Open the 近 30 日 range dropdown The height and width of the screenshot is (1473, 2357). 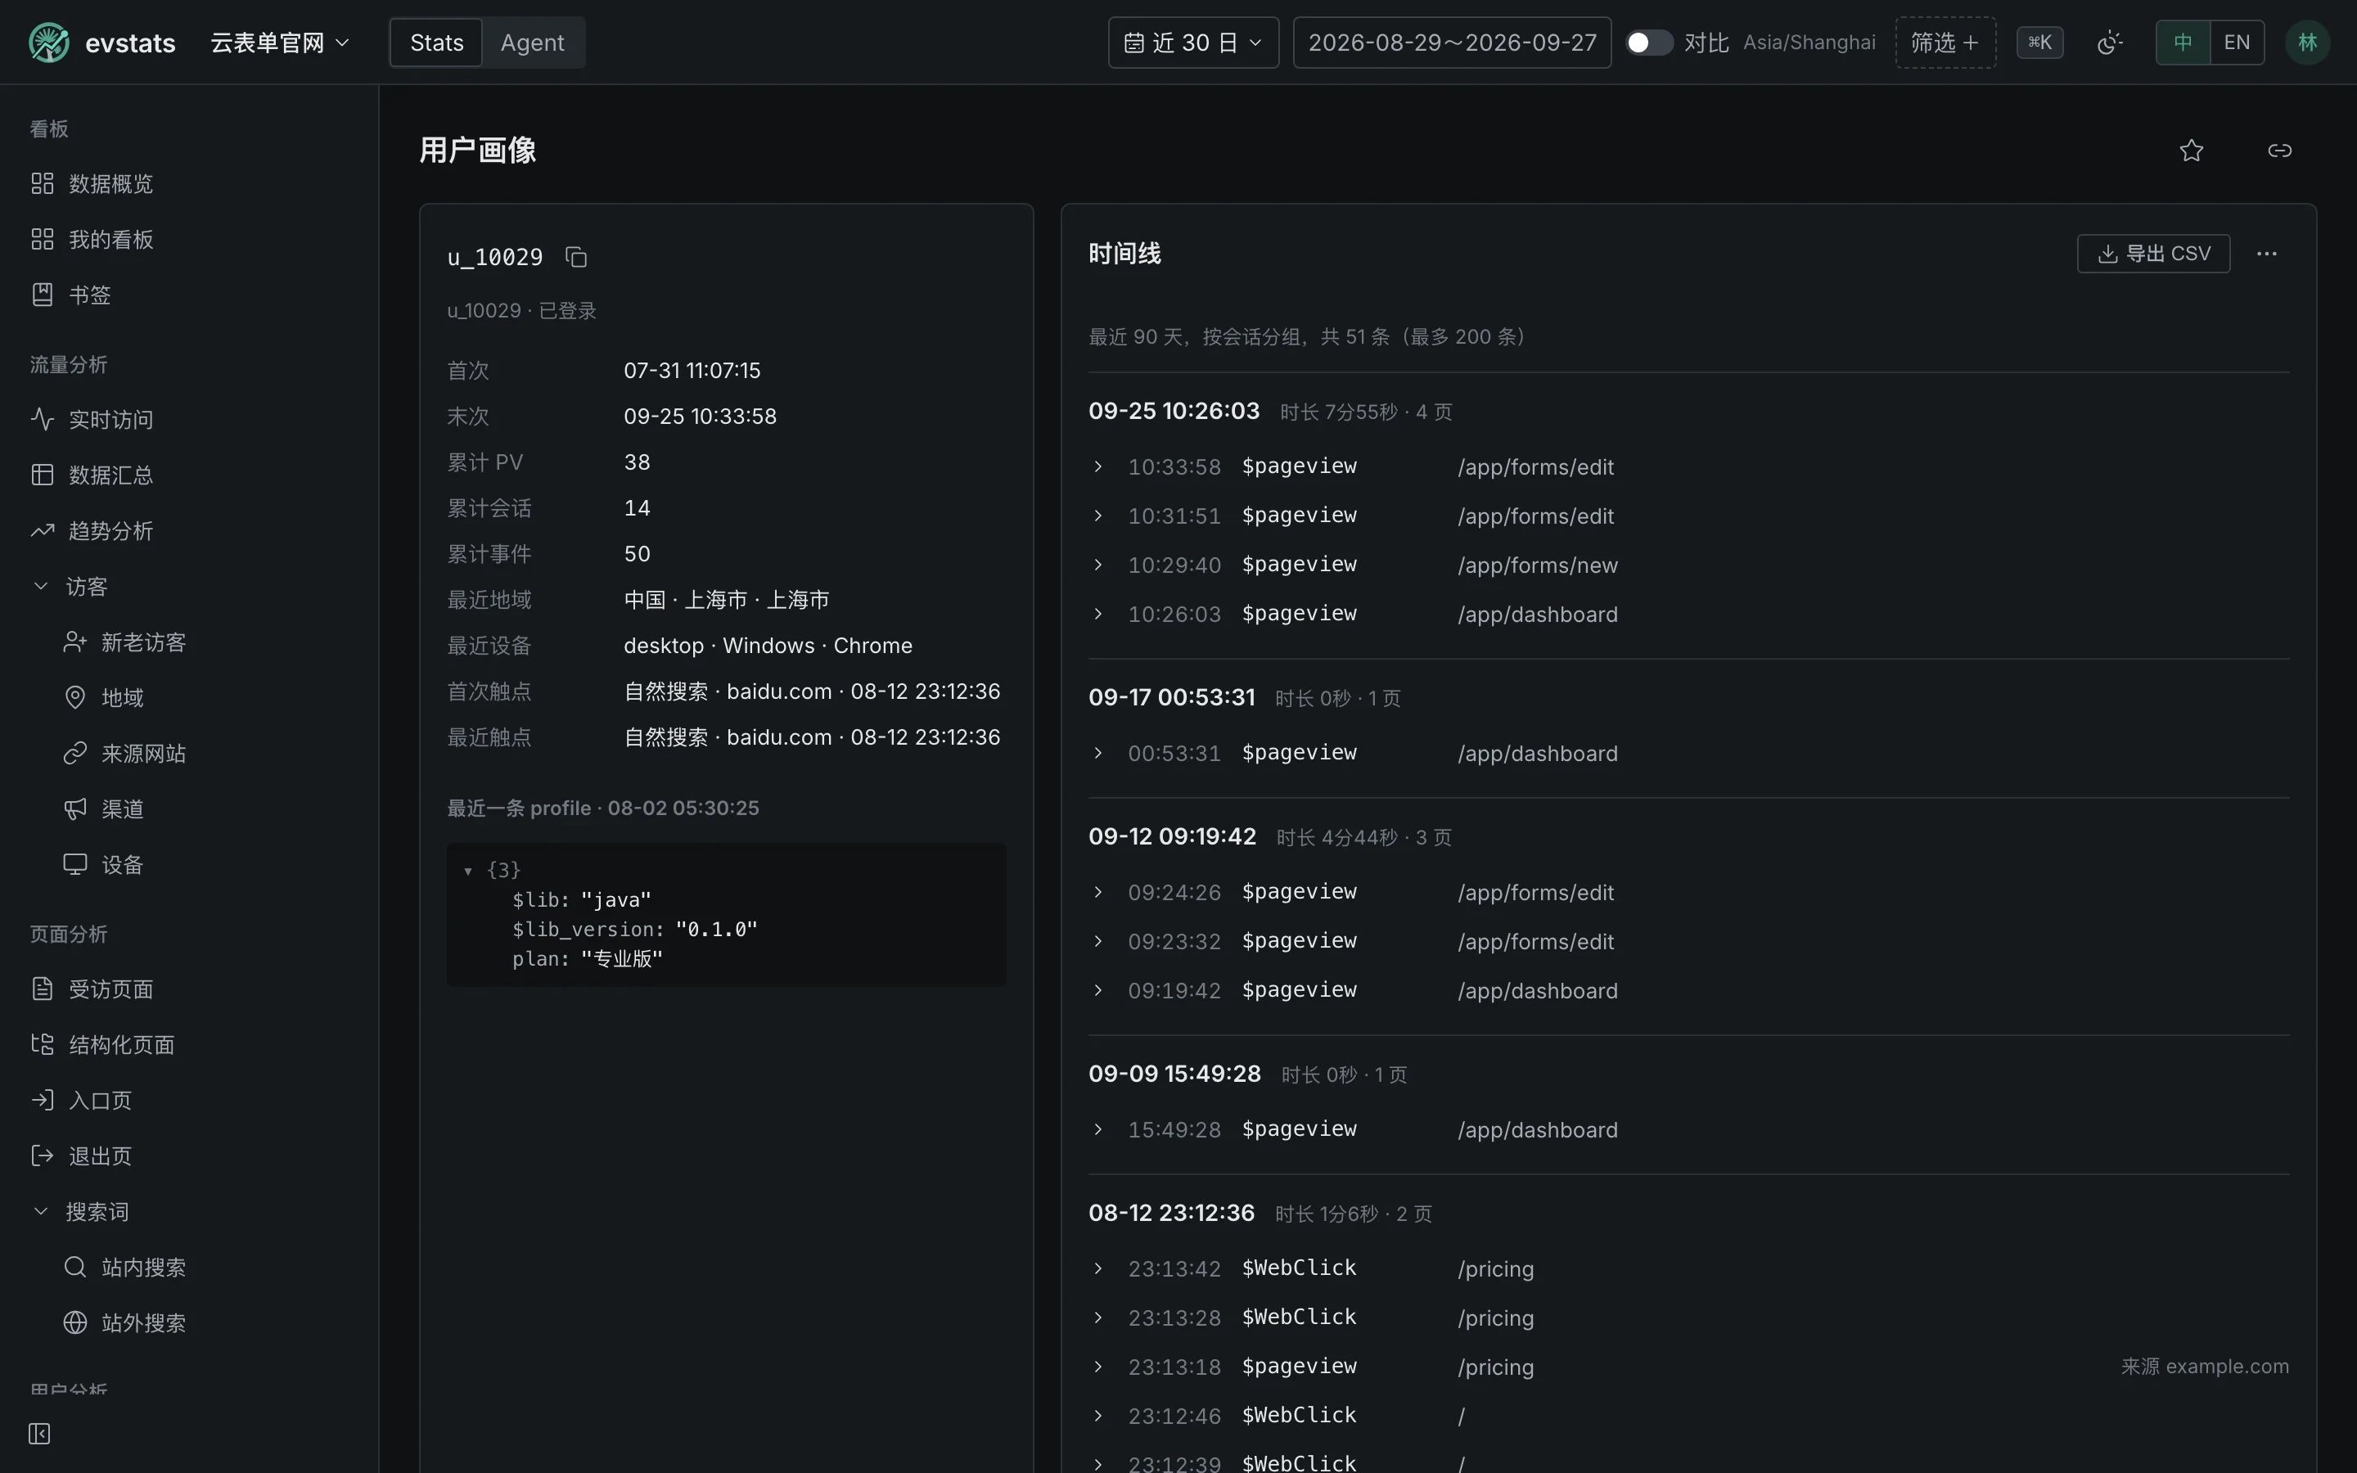1193,43
